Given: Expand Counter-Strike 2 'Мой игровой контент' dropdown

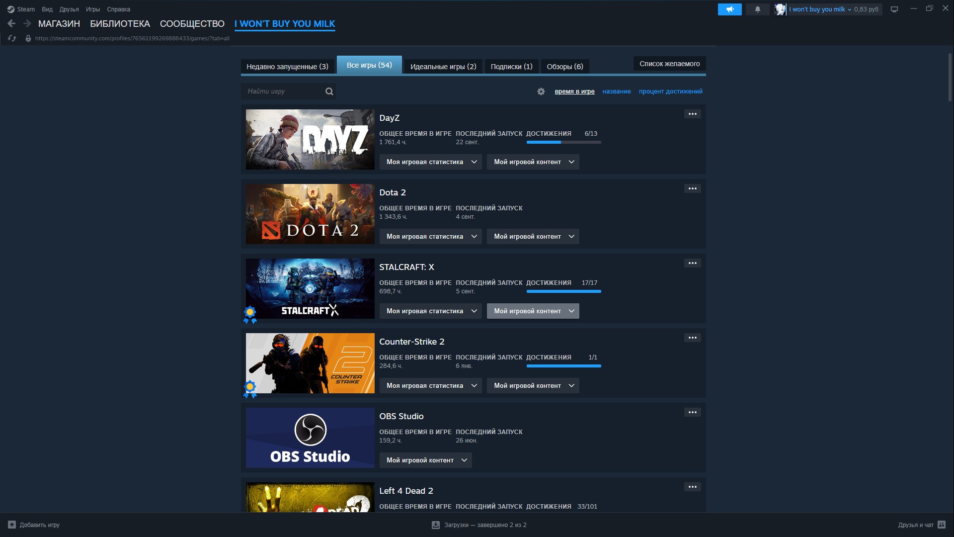Looking at the screenshot, I should (533, 386).
